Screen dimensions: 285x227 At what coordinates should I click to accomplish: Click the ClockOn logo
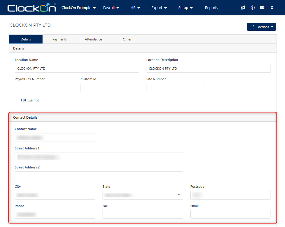[x=32, y=8]
